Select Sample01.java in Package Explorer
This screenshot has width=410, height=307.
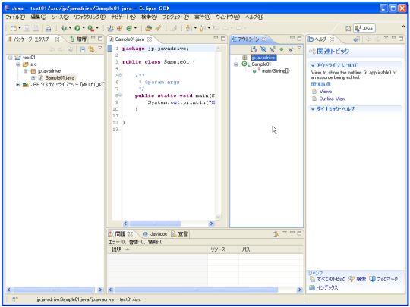(60, 78)
